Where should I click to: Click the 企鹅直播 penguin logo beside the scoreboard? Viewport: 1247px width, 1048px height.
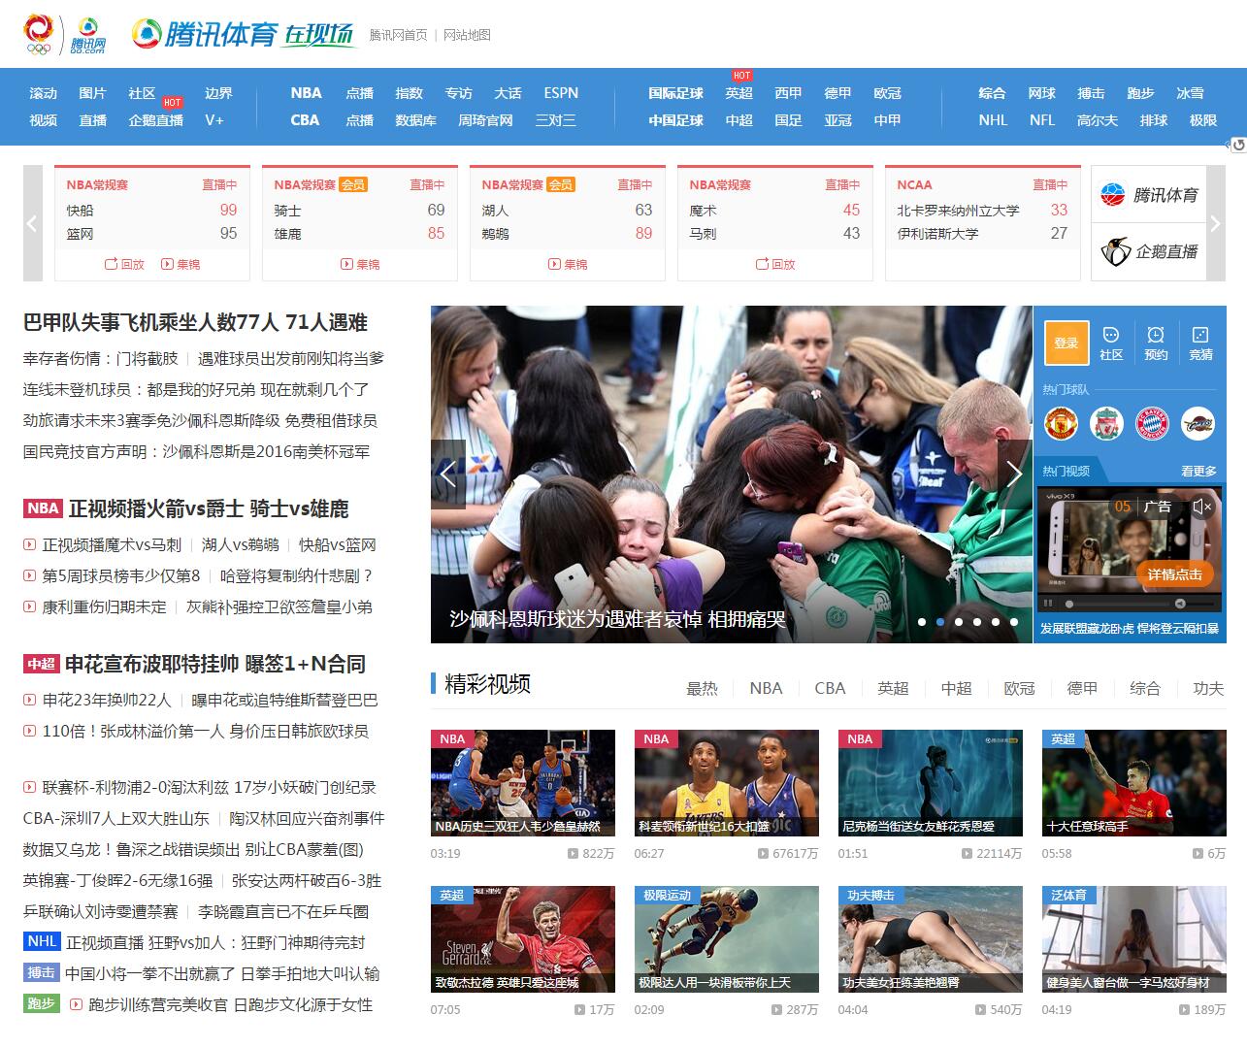(1149, 252)
